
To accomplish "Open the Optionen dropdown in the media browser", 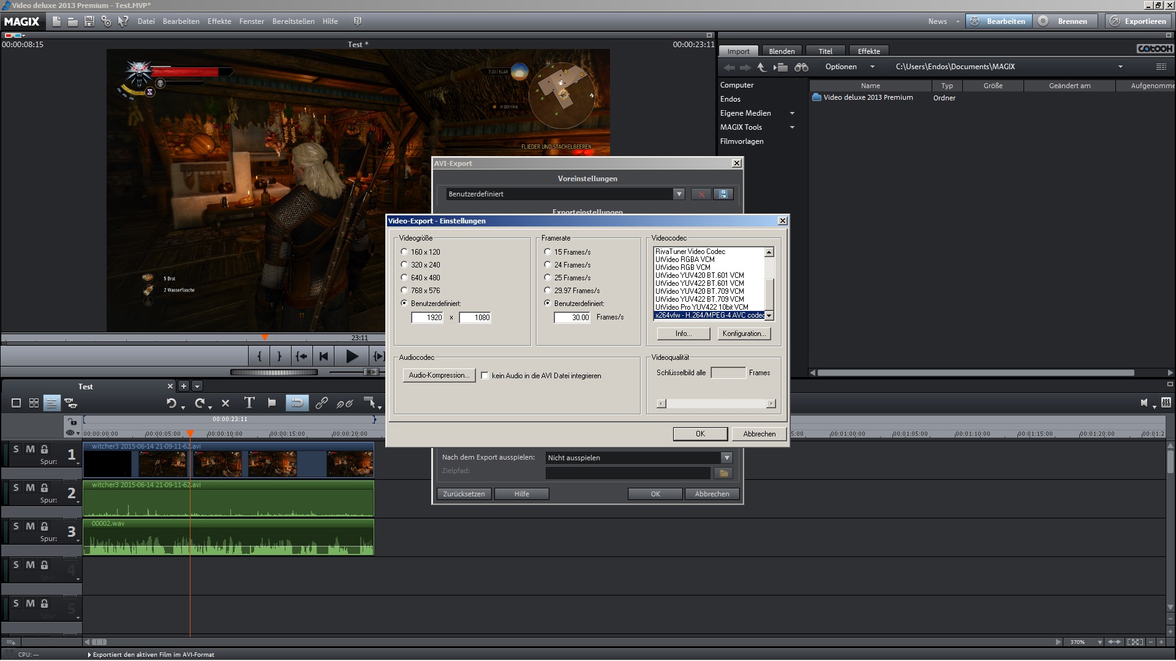I will point(850,67).
